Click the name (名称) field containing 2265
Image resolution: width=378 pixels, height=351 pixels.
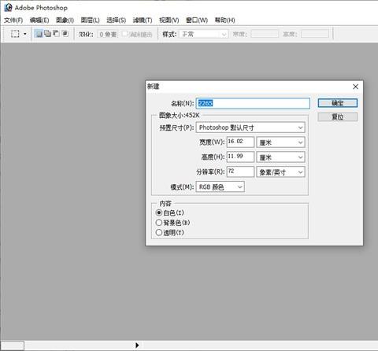coord(253,103)
